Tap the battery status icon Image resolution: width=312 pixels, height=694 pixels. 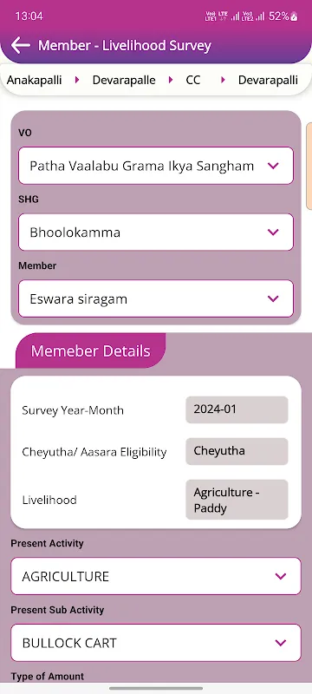pyautogui.click(x=294, y=16)
